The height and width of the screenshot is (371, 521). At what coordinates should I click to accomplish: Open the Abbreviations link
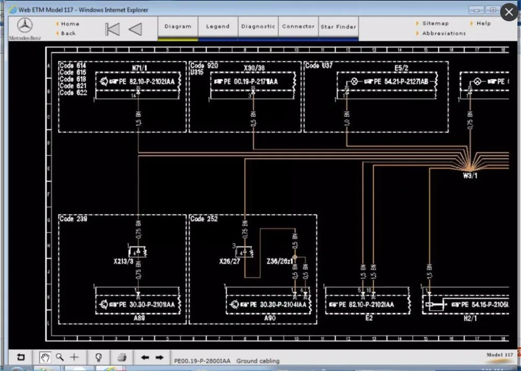click(x=444, y=33)
